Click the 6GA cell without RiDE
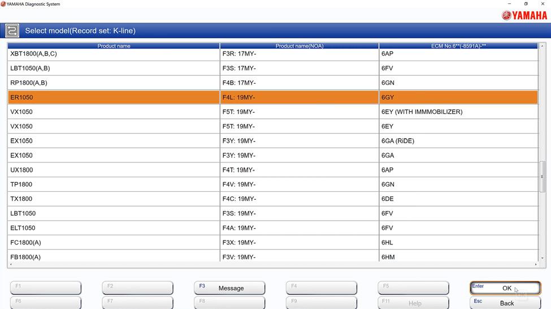Viewport: 551px width, 309px height. click(x=458, y=155)
